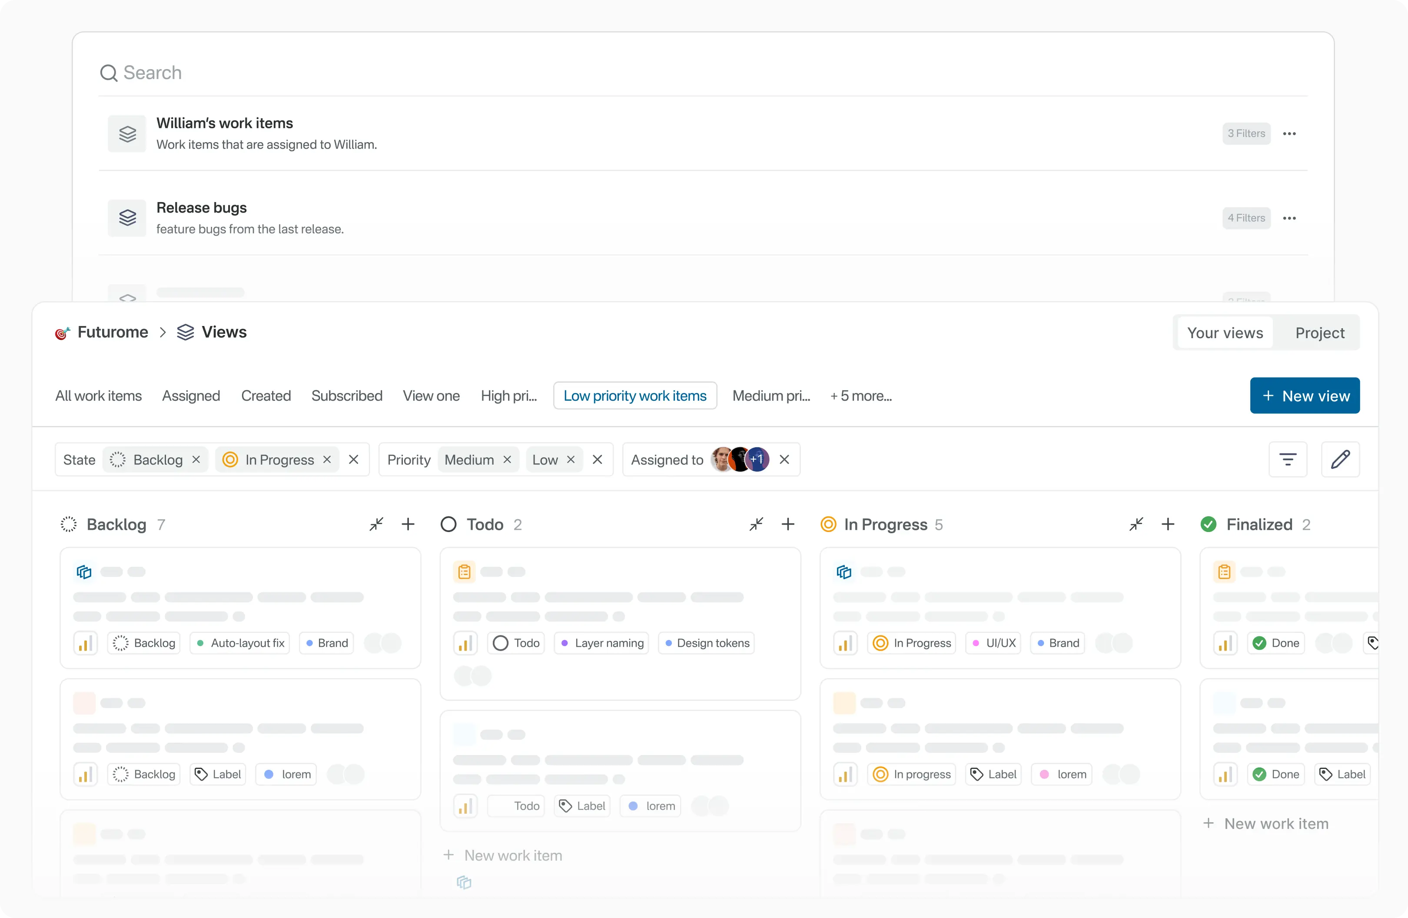Select the Assigned tab
This screenshot has width=1408, height=918.
(191, 396)
